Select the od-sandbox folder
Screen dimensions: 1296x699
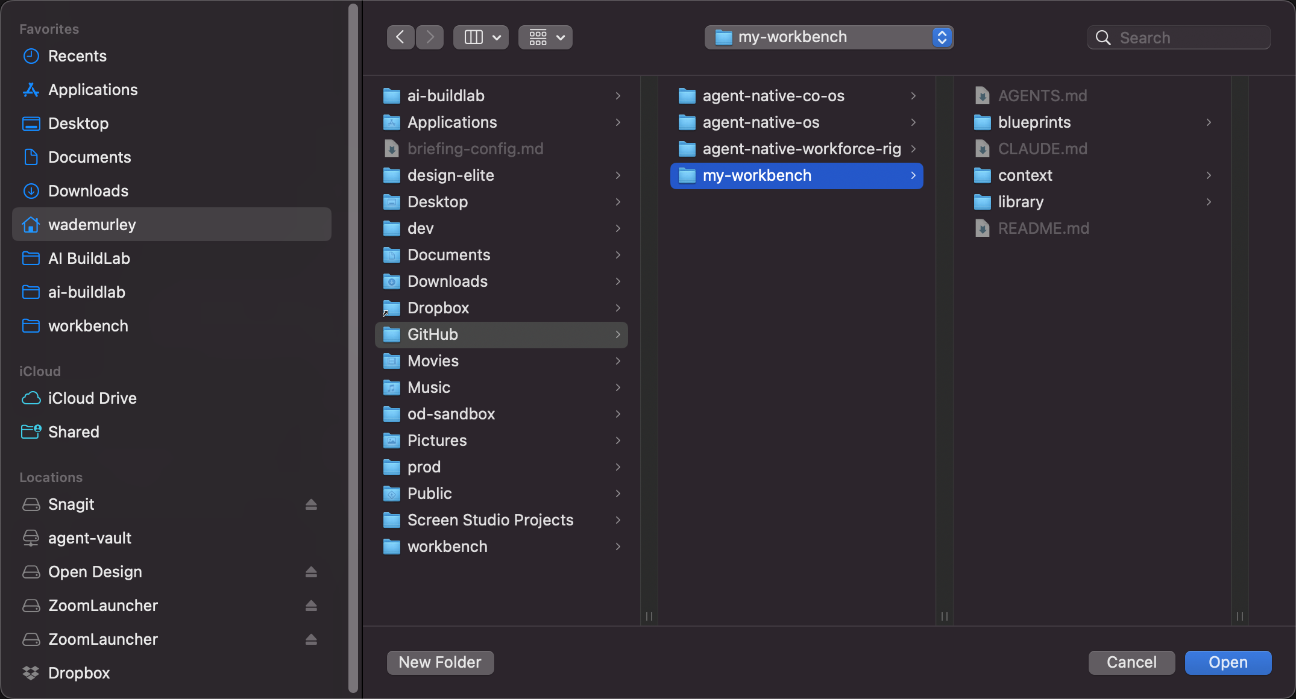(502, 414)
